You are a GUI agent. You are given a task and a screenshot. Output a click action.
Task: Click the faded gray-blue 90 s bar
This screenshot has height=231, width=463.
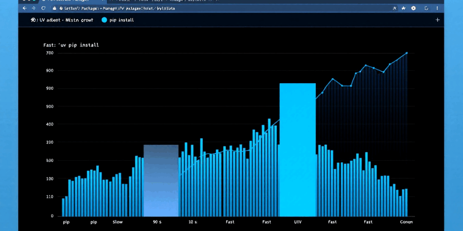pyautogui.click(x=161, y=180)
